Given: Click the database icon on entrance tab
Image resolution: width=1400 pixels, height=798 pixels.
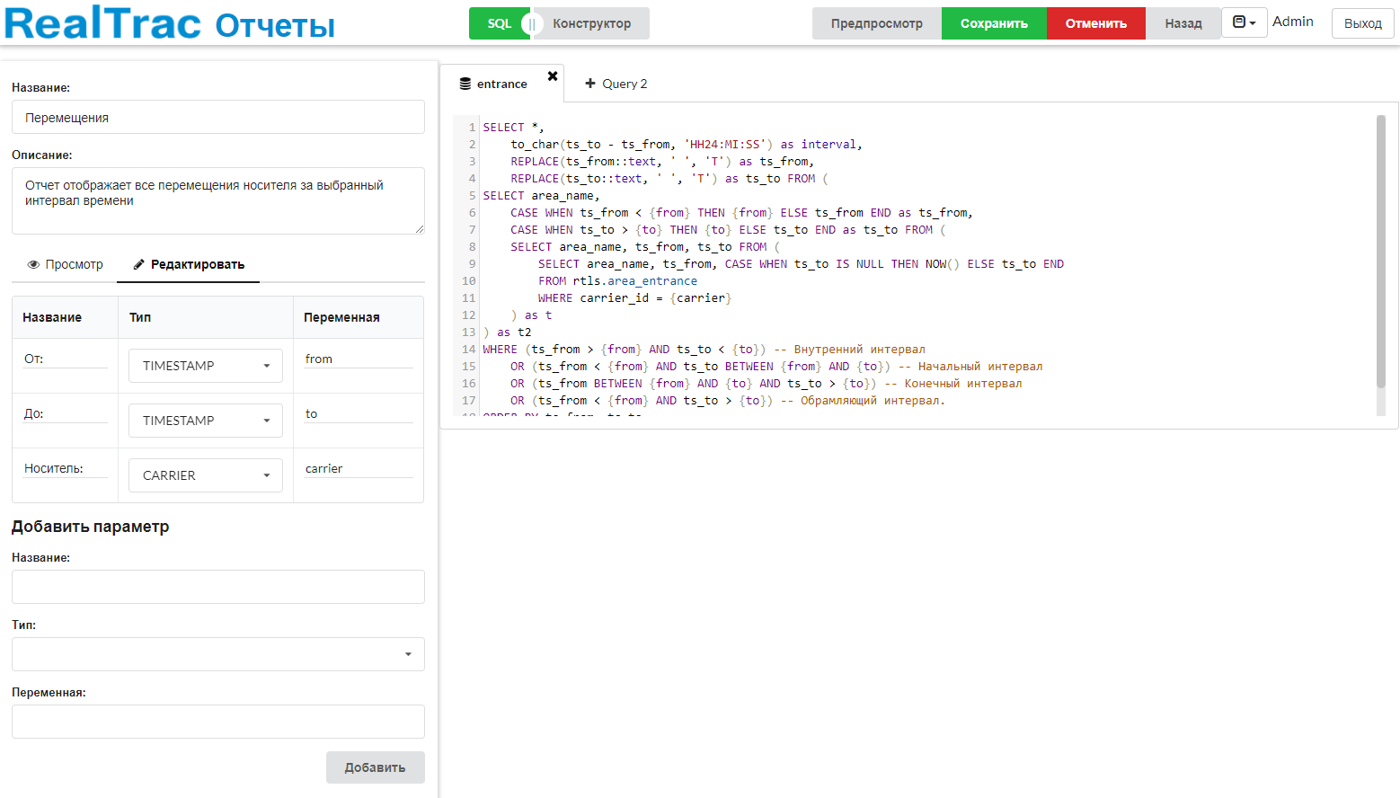Looking at the screenshot, I should [465, 84].
